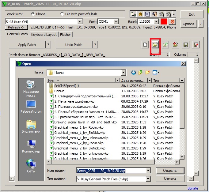The width and height of the screenshot is (209, 192).
Task: Click the save-as floppy icon with question mark
Action: [196, 45]
